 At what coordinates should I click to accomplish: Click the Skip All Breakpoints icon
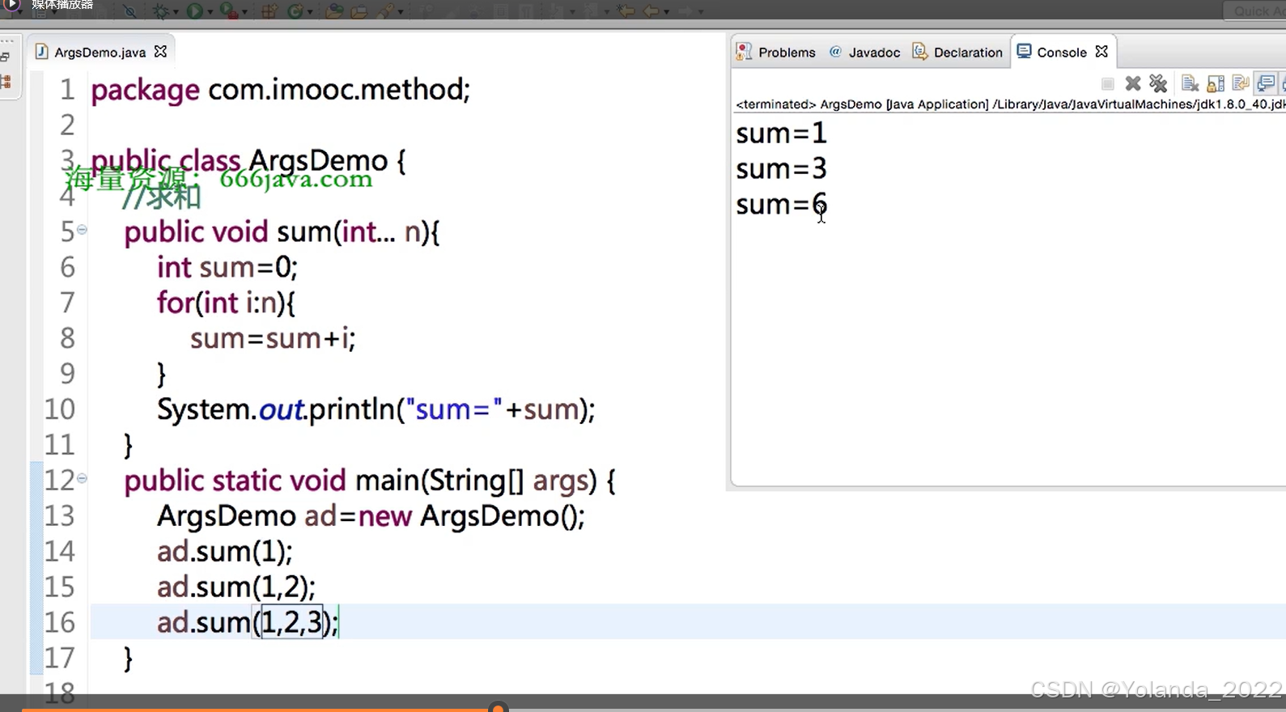(129, 11)
